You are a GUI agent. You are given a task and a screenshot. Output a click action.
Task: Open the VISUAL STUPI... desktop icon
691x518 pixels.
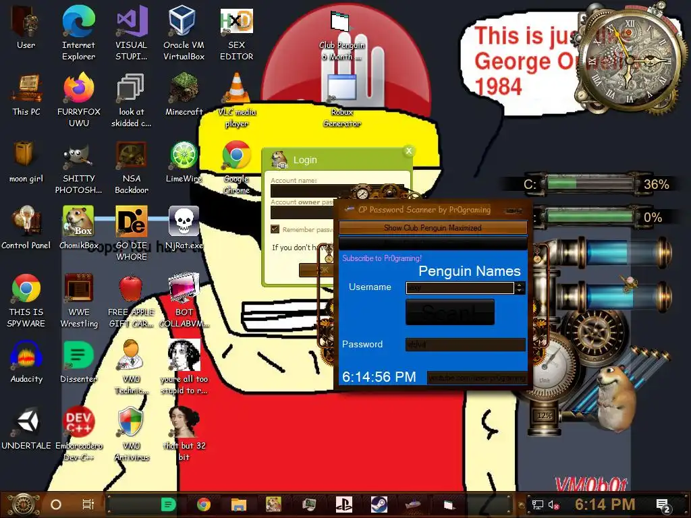pyautogui.click(x=132, y=32)
